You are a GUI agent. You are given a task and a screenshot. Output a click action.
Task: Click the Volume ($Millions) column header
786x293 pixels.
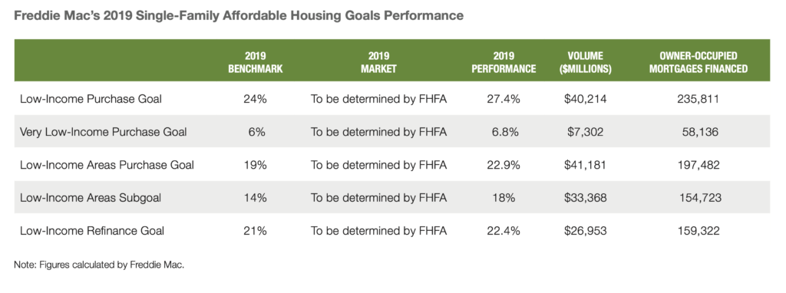[x=585, y=63]
